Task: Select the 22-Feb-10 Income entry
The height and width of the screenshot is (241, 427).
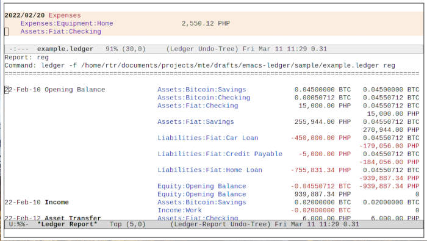Action: (37, 203)
